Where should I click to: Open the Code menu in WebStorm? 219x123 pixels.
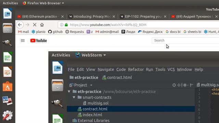pos(121,69)
